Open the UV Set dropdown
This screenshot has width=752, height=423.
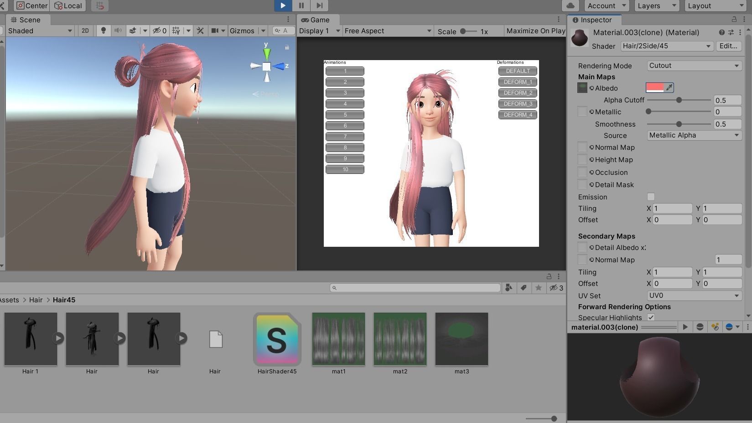tap(694, 296)
